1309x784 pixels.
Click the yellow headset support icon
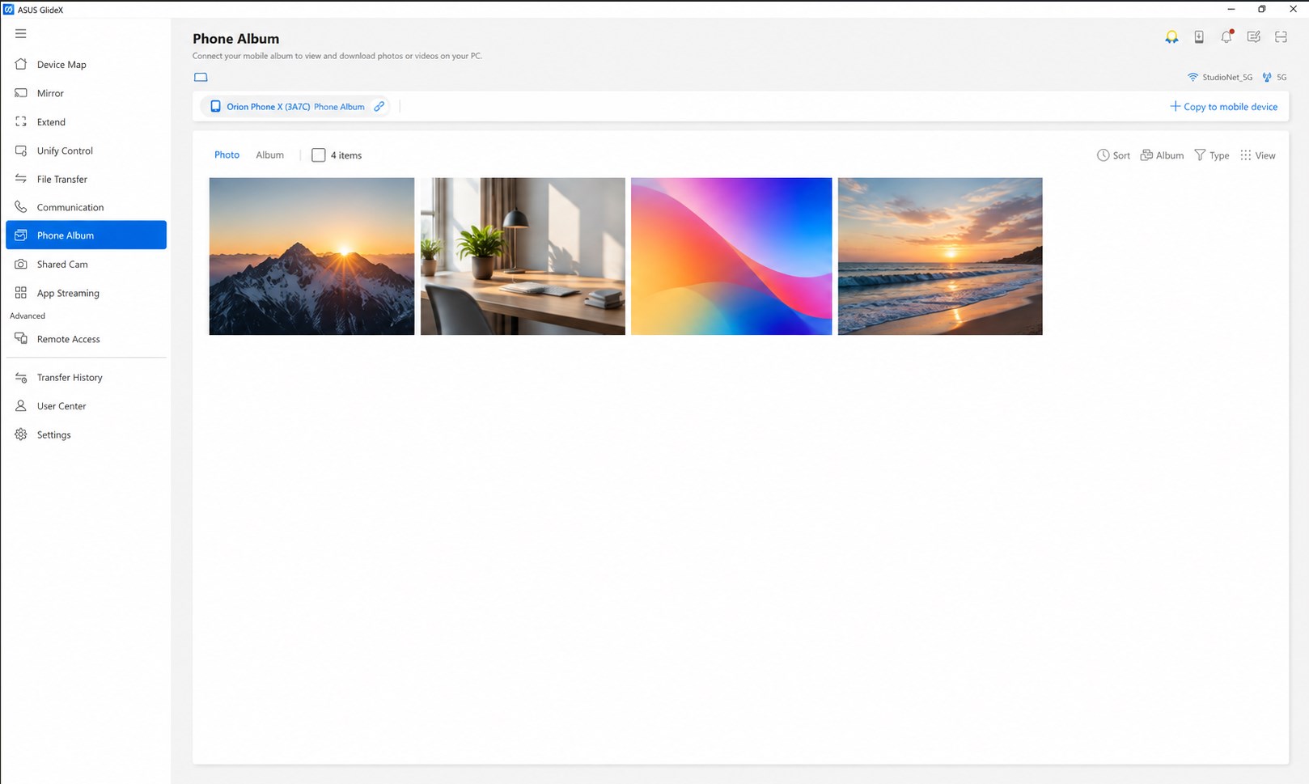point(1171,37)
